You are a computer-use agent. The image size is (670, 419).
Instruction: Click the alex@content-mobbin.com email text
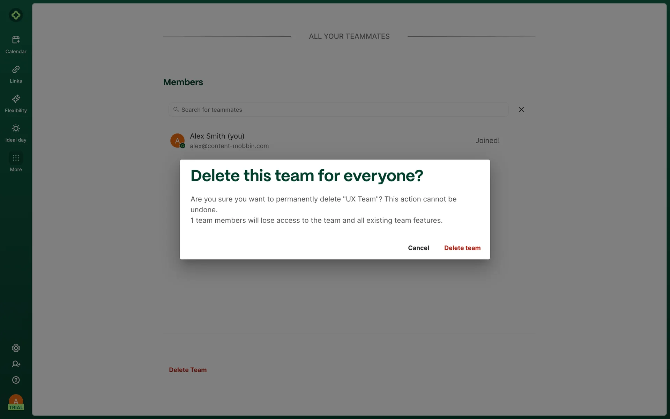(x=229, y=146)
